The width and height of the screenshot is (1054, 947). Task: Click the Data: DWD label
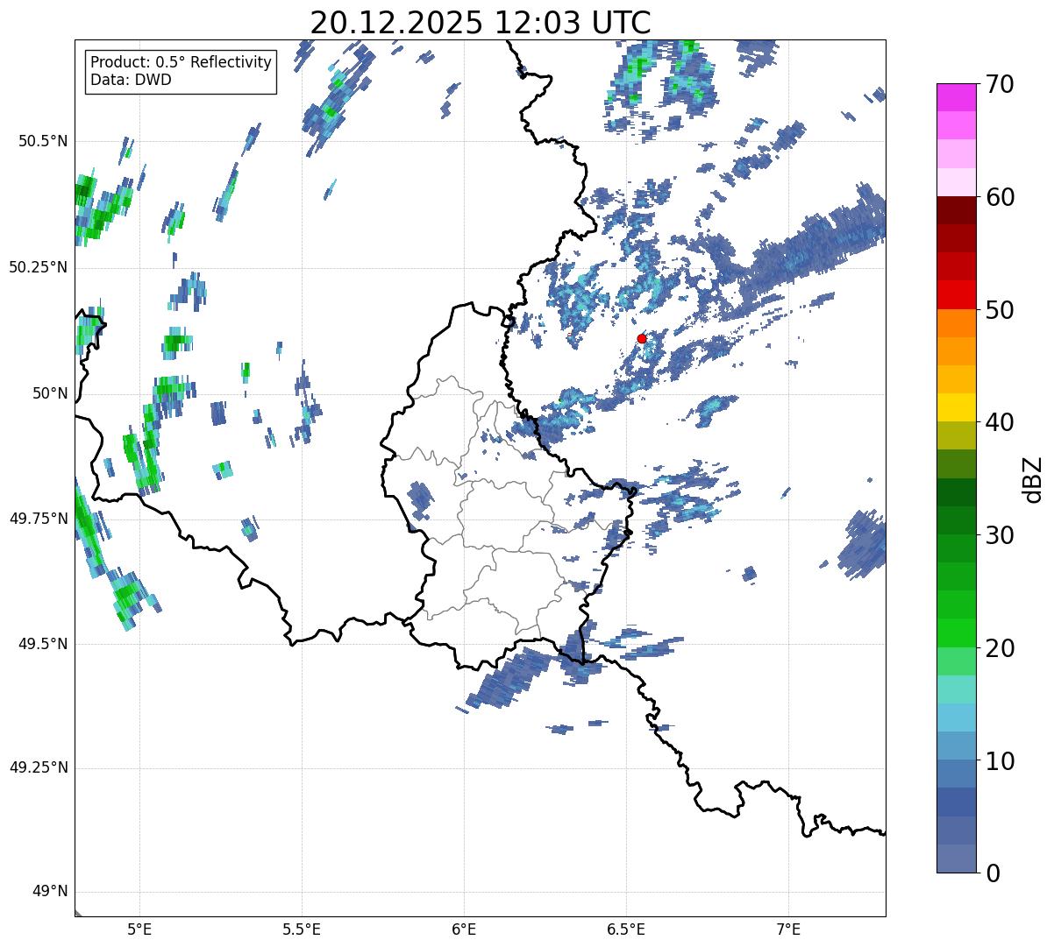point(132,80)
